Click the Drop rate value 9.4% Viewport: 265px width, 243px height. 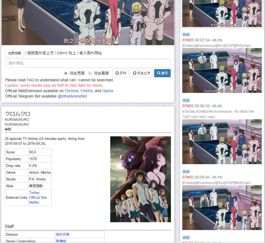click(40, 166)
